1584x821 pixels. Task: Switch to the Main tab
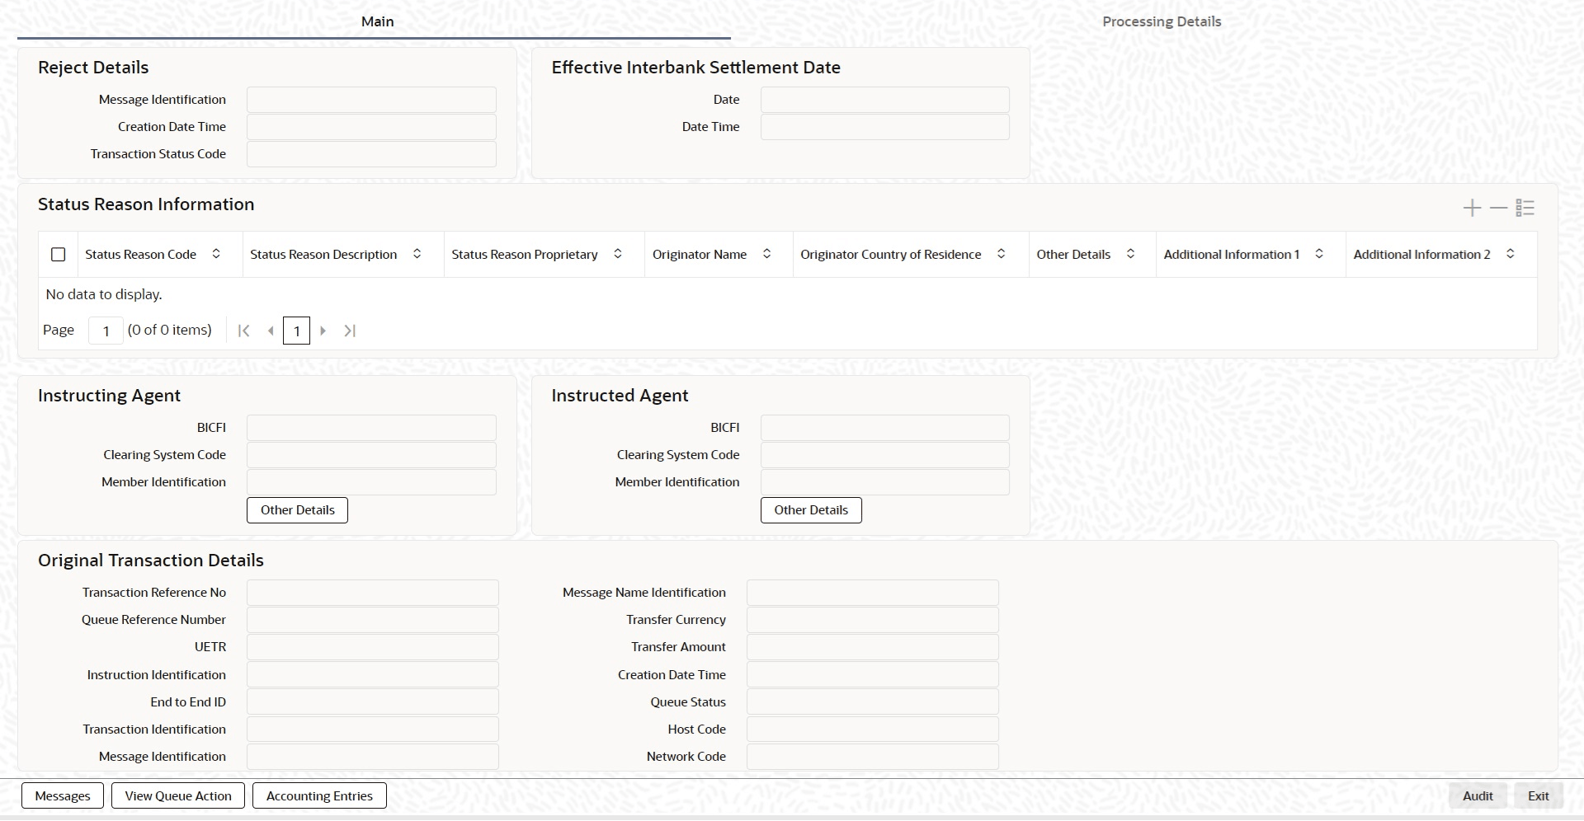coord(378,21)
